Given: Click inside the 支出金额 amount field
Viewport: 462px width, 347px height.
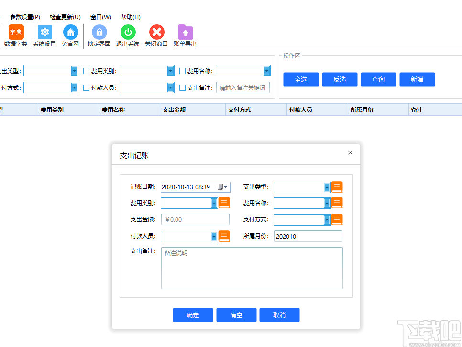Looking at the screenshot, I should click(195, 219).
